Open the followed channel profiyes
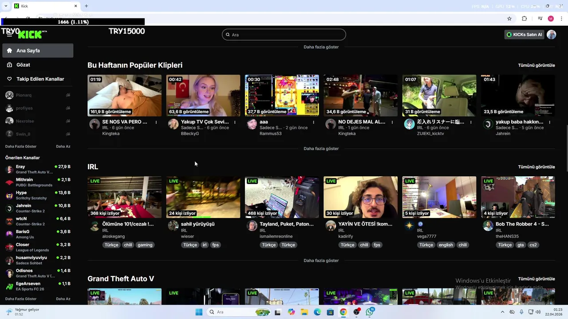 (38, 108)
